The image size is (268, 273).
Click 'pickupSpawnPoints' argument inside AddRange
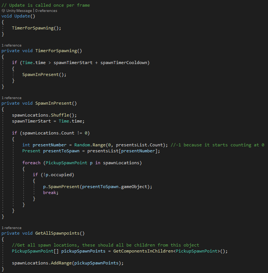[x=97, y=263]
